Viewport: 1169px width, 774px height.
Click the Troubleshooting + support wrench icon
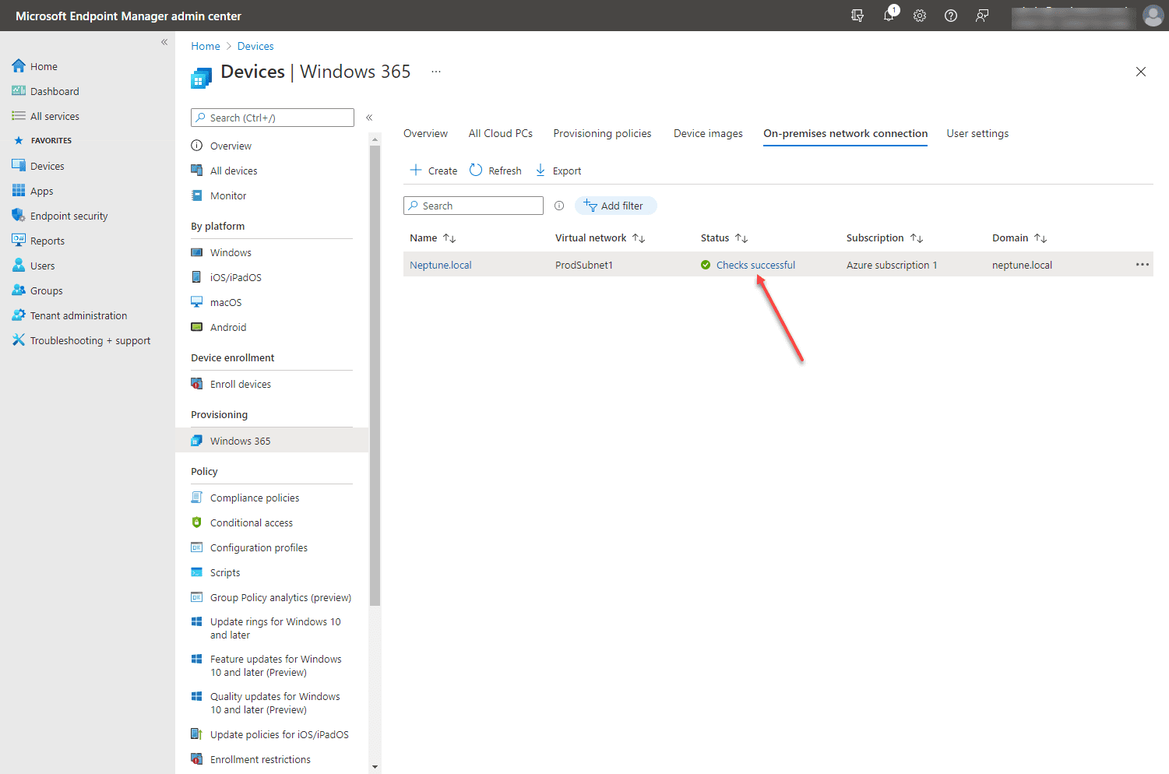coord(19,340)
